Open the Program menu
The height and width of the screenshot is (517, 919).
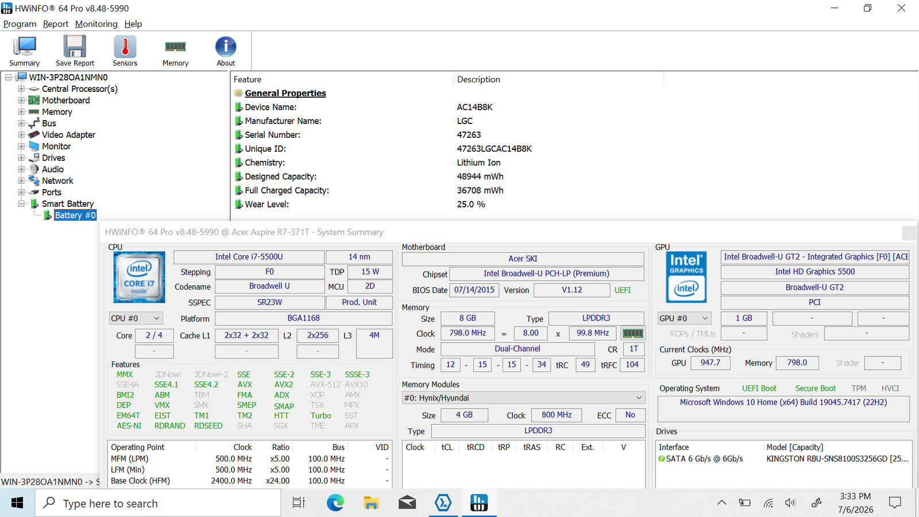[x=20, y=24]
